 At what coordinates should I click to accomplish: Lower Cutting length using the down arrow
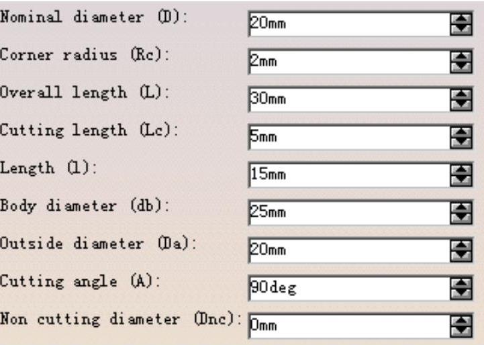[461, 142]
